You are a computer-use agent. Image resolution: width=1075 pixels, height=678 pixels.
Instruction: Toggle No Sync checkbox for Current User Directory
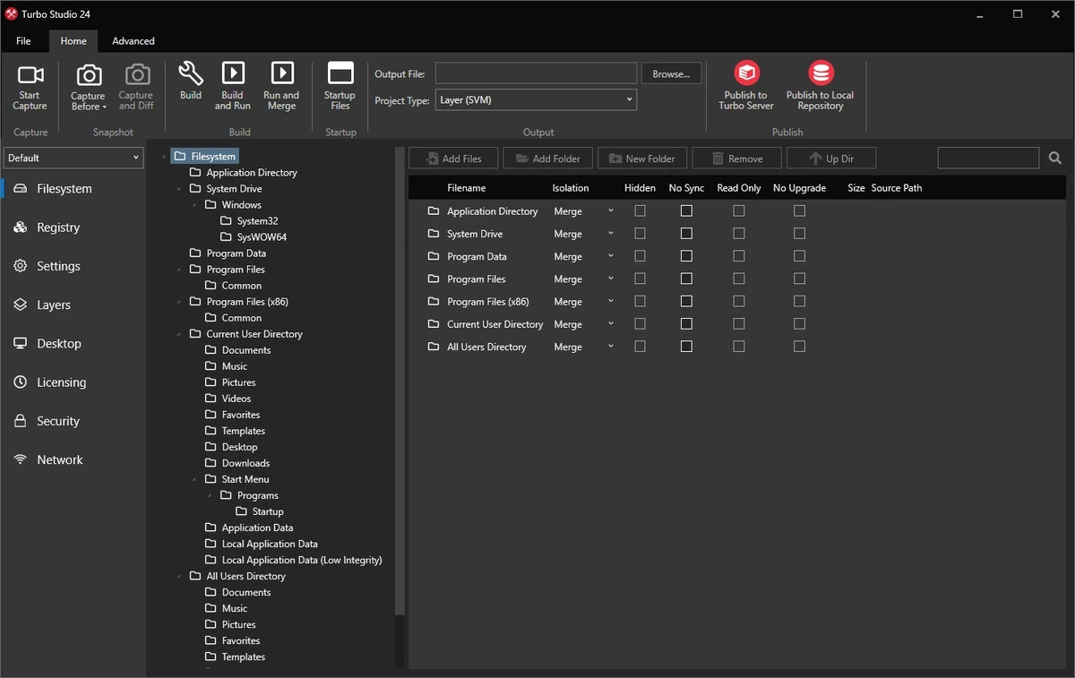(686, 323)
